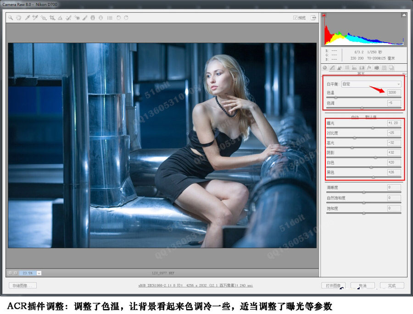Switch to the Detail panel tab
The height and width of the screenshot is (314, 413).
[x=339, y=67]
